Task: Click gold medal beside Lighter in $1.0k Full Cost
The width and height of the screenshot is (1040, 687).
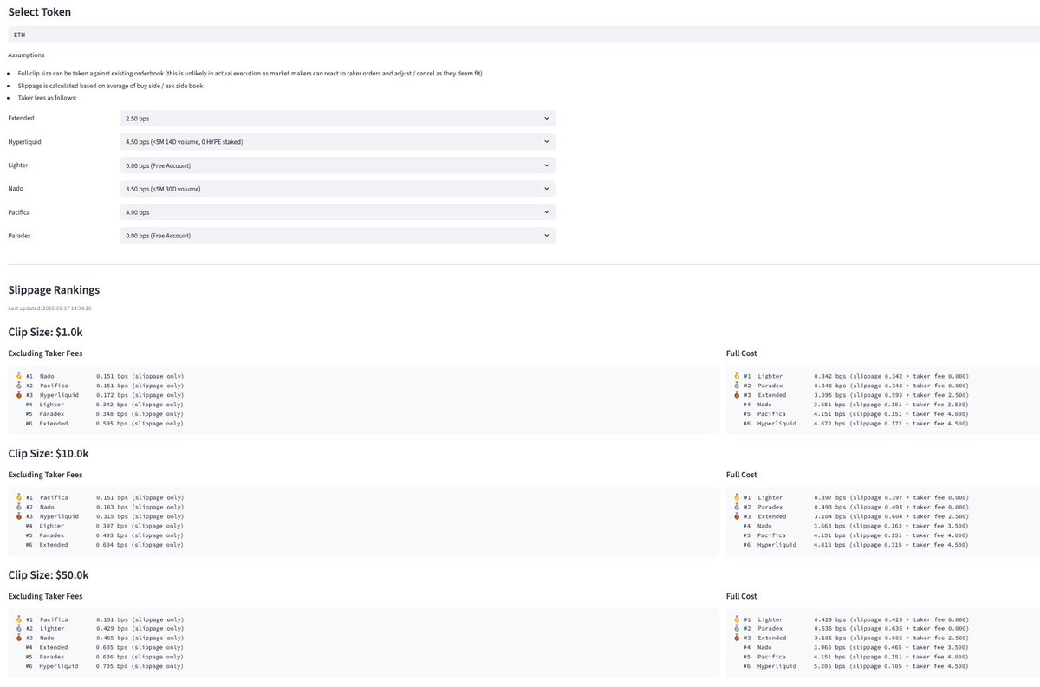Action: [x=737, y=376]
